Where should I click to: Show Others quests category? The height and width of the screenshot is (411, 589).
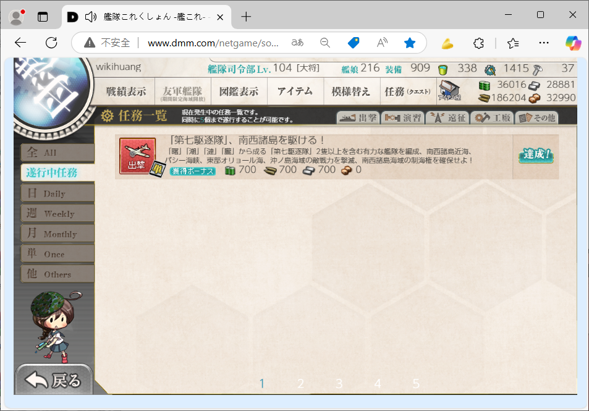(57, 274)
